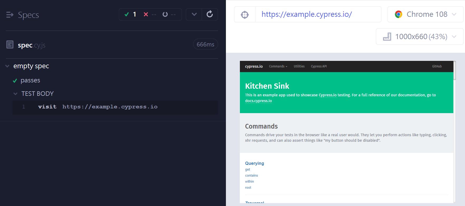The width and height of the screenshot is (465, 206).
Task: Click command number 1 in log
Action: (24, 107)
